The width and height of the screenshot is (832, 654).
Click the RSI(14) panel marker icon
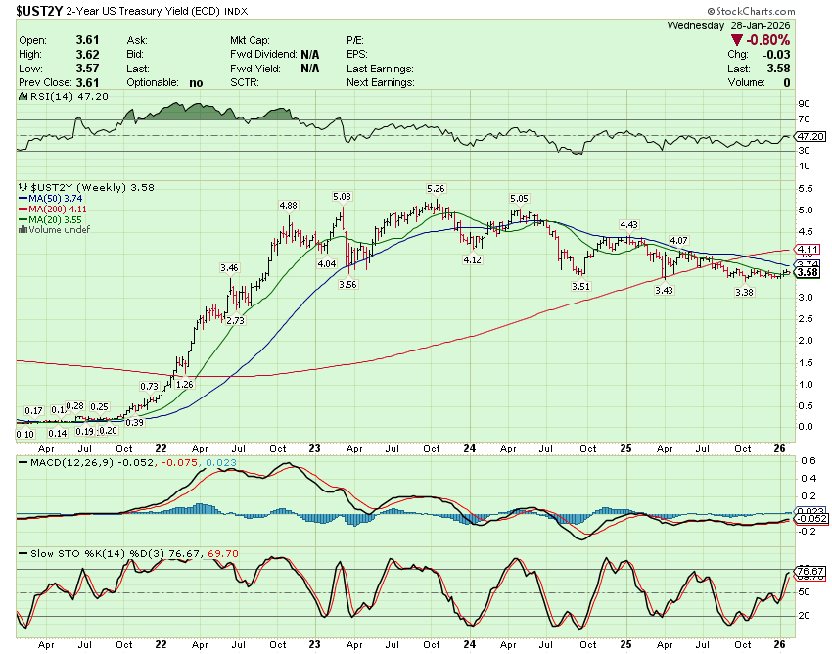tap(21, 98)
